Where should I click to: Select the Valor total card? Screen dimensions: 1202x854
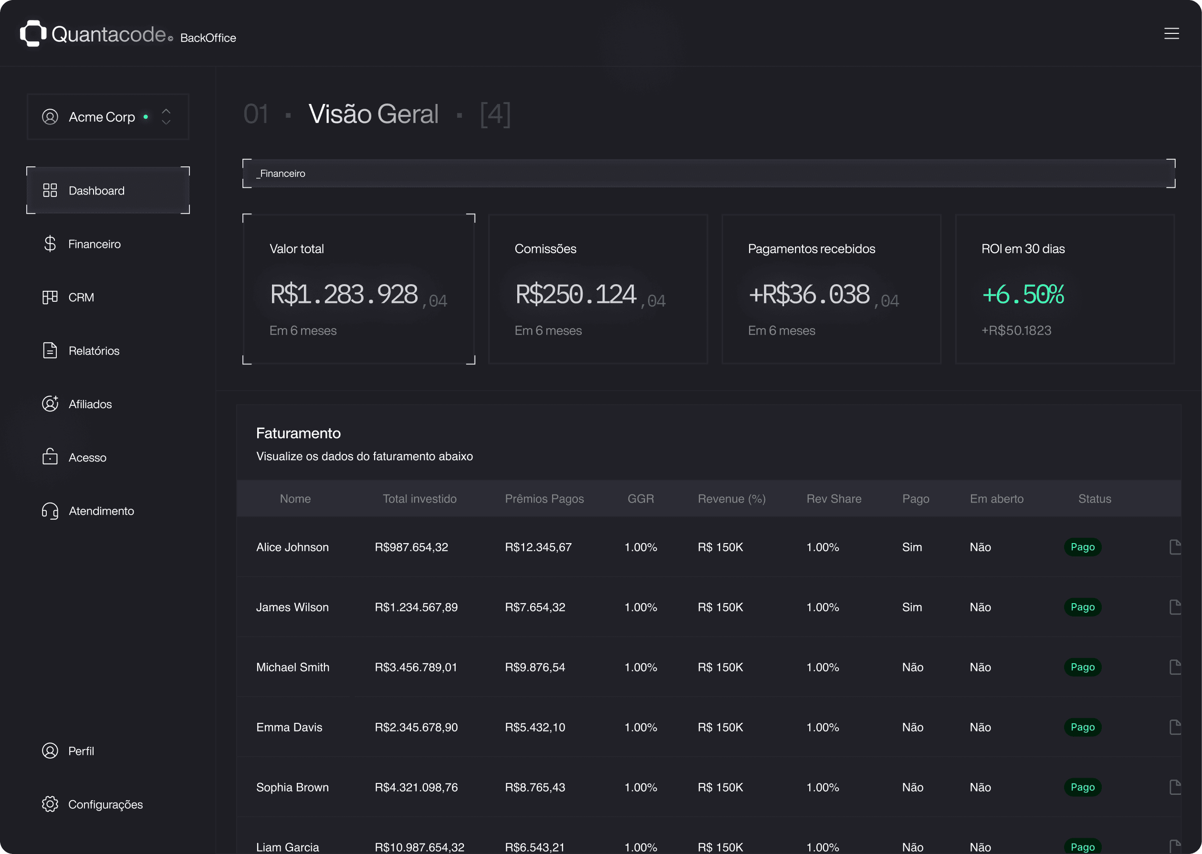(358, 288)
